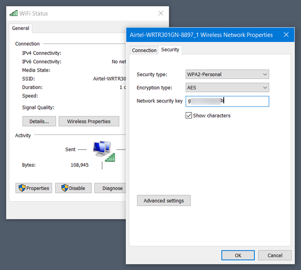Click the Cancel button
Viewport: 301px width, 270px height.
click(275, 255)
